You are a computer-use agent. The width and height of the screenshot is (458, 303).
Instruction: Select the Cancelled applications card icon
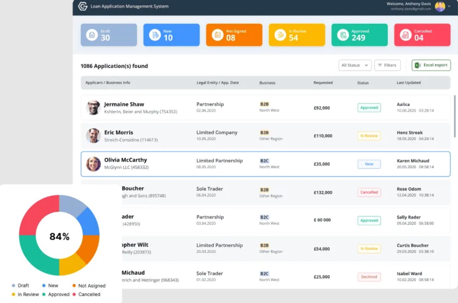pyautogui.click(x=405, y=35)
